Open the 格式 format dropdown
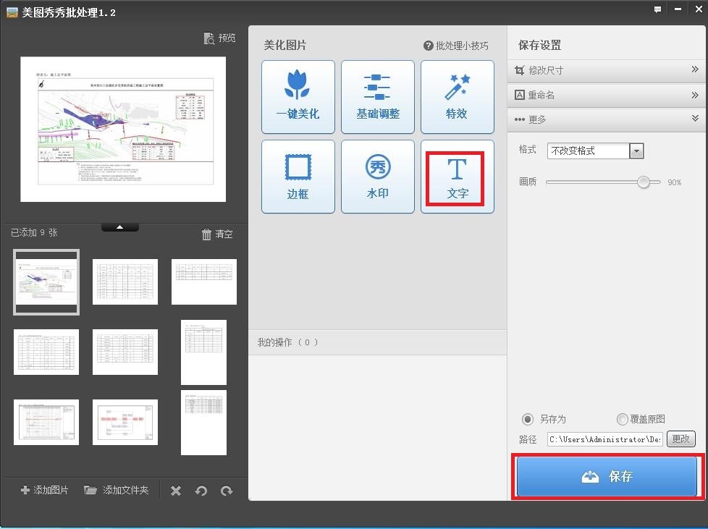The image size is (708, 529). [x=636, y=151]
